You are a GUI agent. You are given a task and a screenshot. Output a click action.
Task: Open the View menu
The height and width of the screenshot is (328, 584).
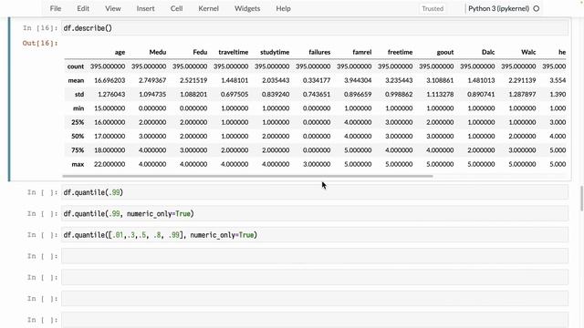(113, 8)
